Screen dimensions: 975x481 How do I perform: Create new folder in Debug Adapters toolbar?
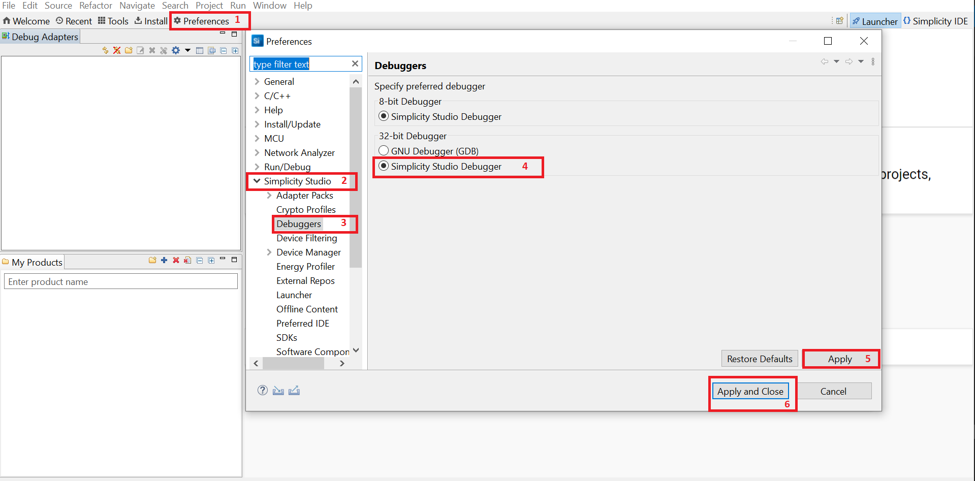click(x=129, y=50)
